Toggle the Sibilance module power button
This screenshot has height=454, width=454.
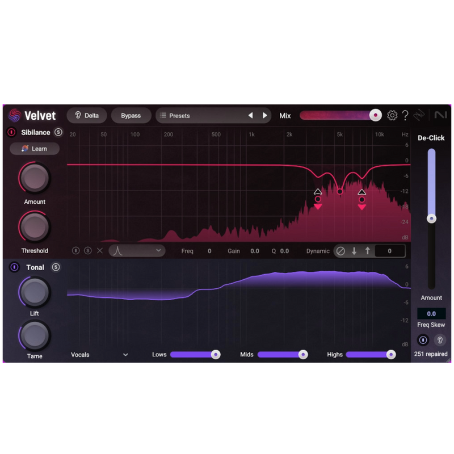[x=11, y=132]
